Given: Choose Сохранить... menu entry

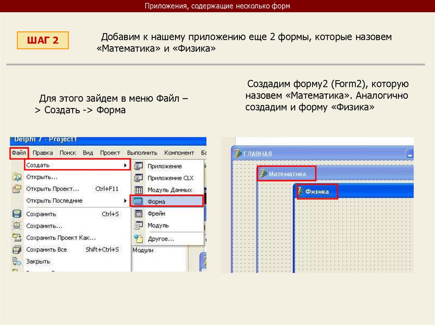Looking at the screenshot, I should coord(71,226).
